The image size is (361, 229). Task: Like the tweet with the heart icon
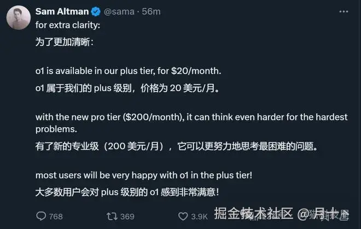point(181,216)
